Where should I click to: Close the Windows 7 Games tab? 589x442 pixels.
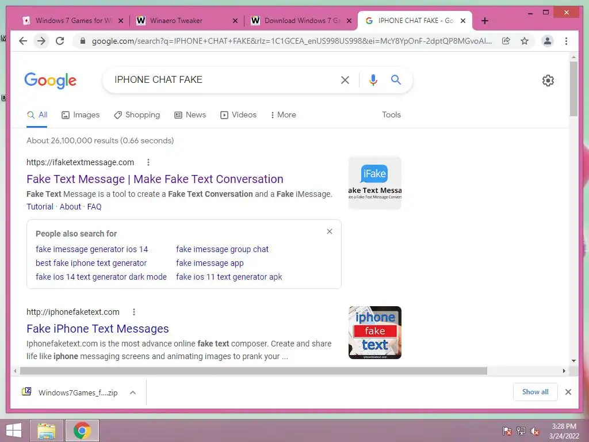tap(121, 21)
